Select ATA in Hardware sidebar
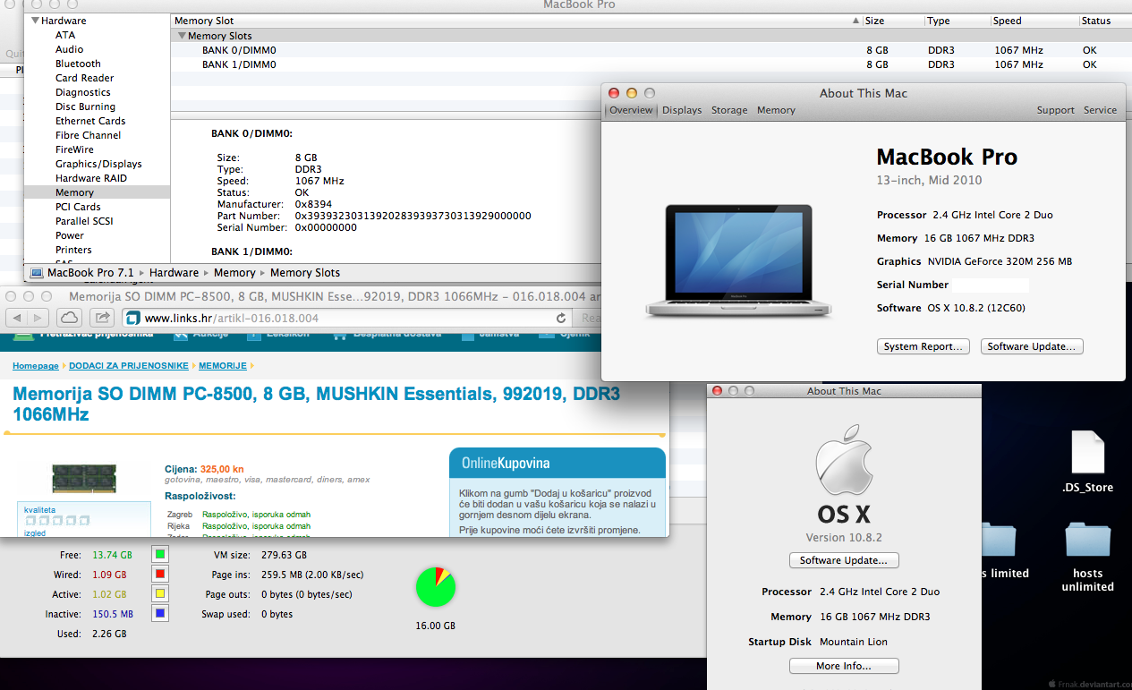This screenshot has width=1132, height=690. [x=65, y=35]
